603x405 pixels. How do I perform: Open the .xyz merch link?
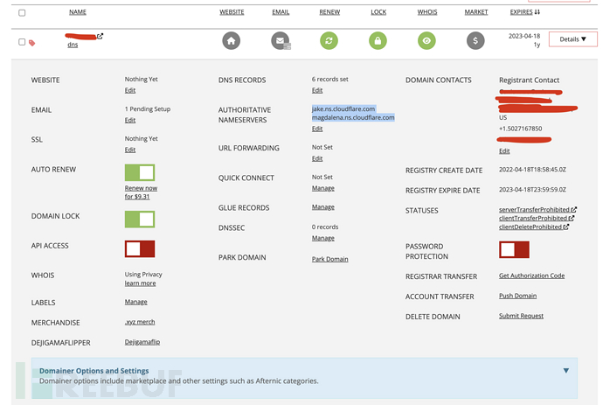click(140, 322)
